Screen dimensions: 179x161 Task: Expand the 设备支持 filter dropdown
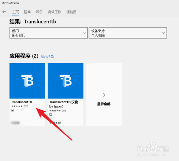[x=128, y=33]
